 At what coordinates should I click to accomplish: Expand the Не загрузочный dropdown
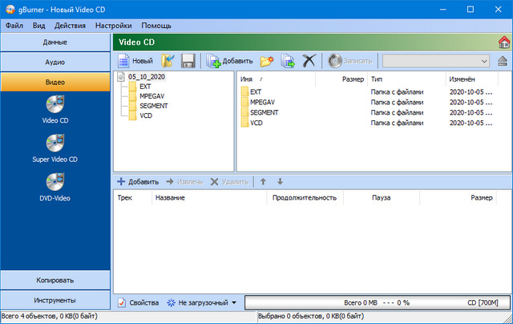tap(201, 303)
